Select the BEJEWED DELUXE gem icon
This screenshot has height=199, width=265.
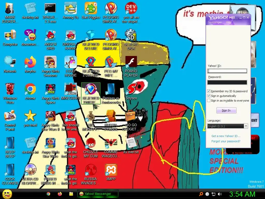coord(91,40)
